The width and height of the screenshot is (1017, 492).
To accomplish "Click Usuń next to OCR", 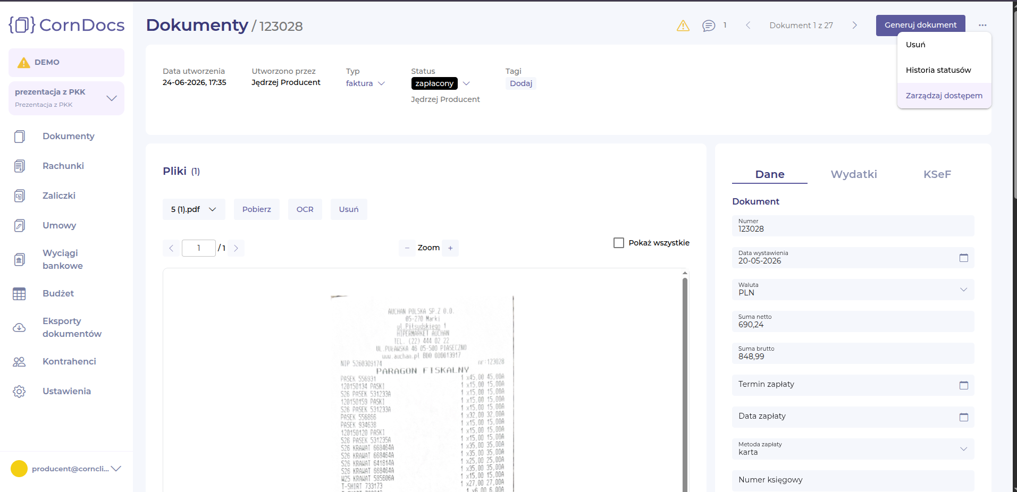I will (x=349, y=209).
